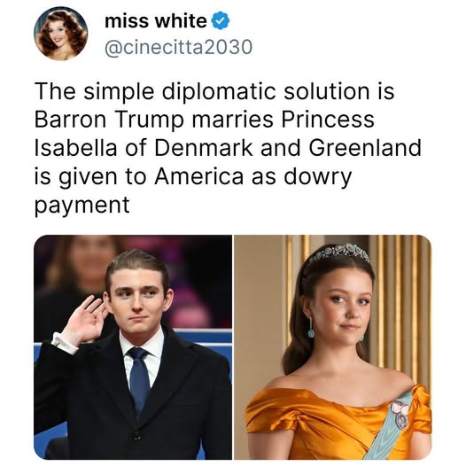Click the word 'diplomatic' in first line
Viewport: 466px width, 466px height.
click(219, 91)
